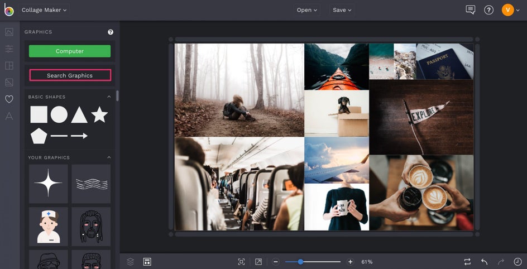This screenshot has width=527, height=269.
Task: Click the BeFunky logo icon
Action: 9,10
